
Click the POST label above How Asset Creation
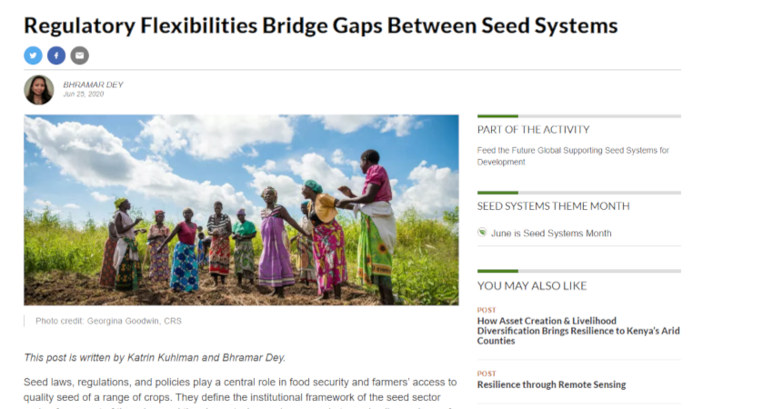487,310
